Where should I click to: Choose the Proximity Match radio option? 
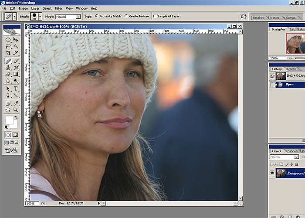click(x=97, y=16)
